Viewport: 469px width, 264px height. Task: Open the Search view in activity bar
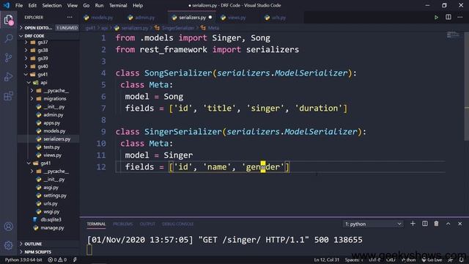point(9,38)
